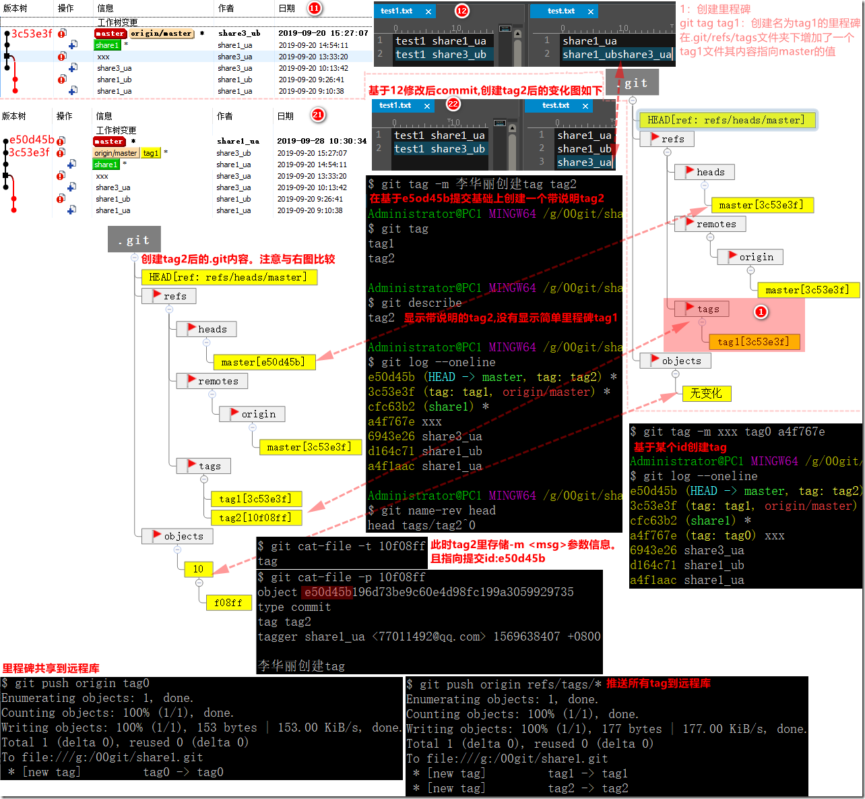
Task: Collapse remotes node in left .git tree
Action: [214, 394]
